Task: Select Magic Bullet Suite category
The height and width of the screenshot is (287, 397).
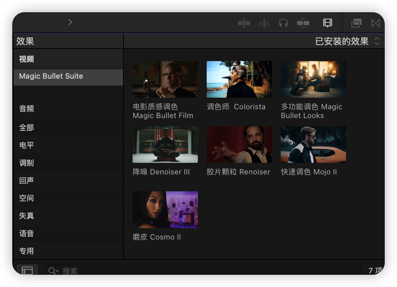Action: [68, 77]
